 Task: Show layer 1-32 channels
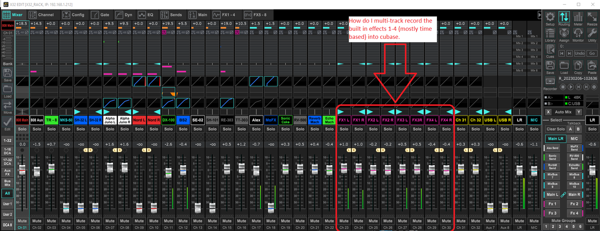point(7,140)
